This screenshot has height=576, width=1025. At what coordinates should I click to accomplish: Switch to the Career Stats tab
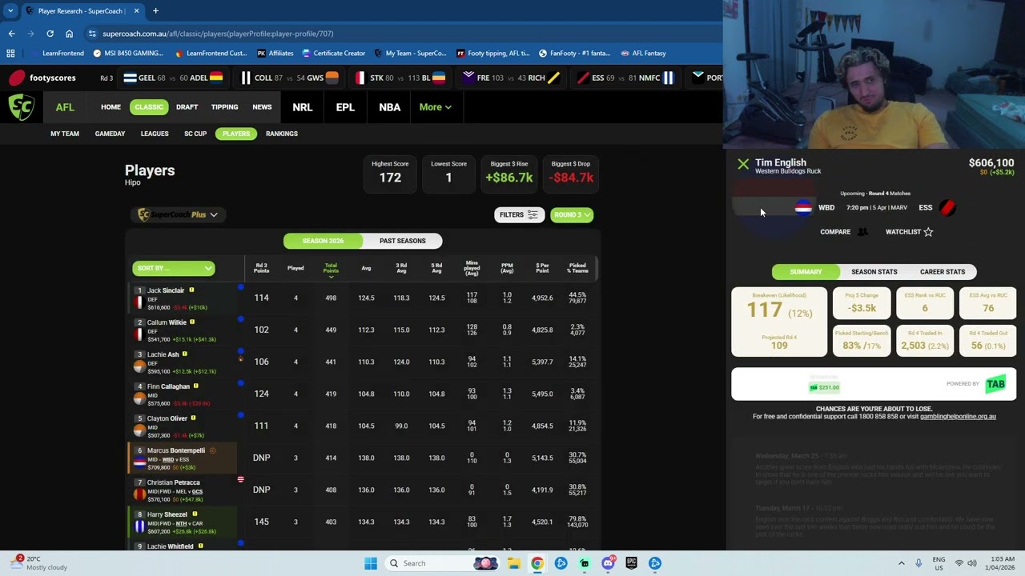(942, 272)
